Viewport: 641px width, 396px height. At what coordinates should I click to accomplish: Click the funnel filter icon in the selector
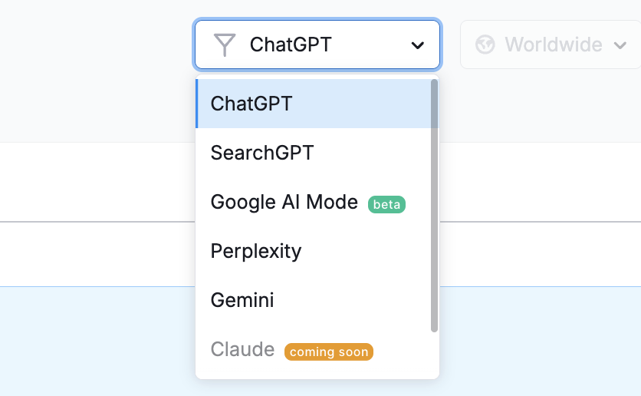225,45
